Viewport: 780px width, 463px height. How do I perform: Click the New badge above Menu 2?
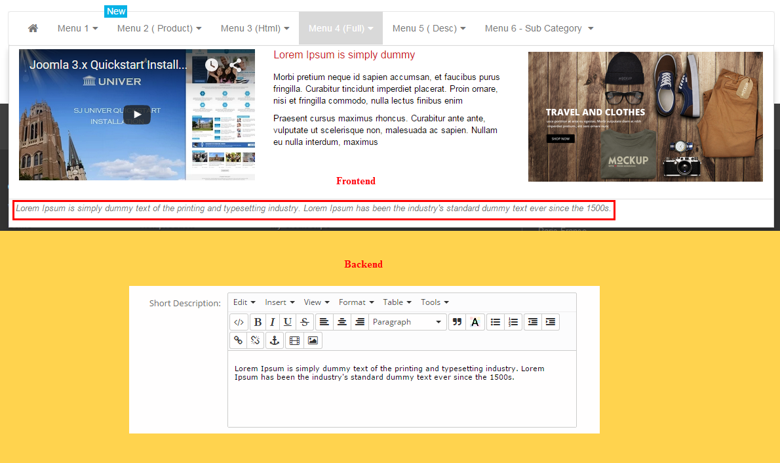(x=115, y=11)
